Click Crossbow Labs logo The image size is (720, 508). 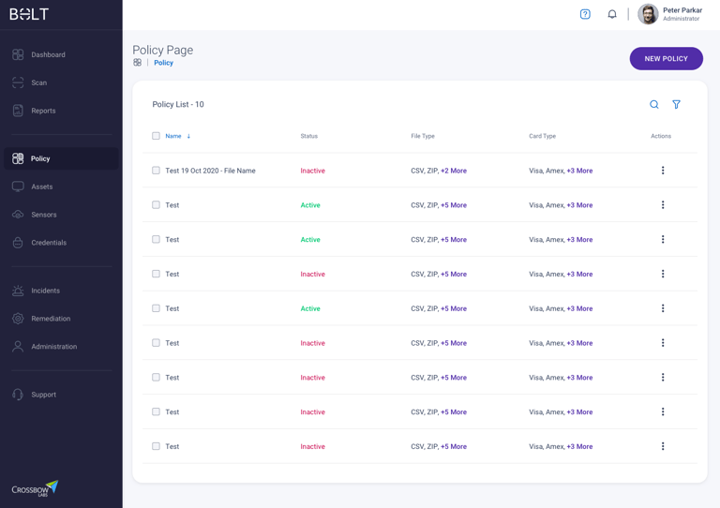[35, 488]
